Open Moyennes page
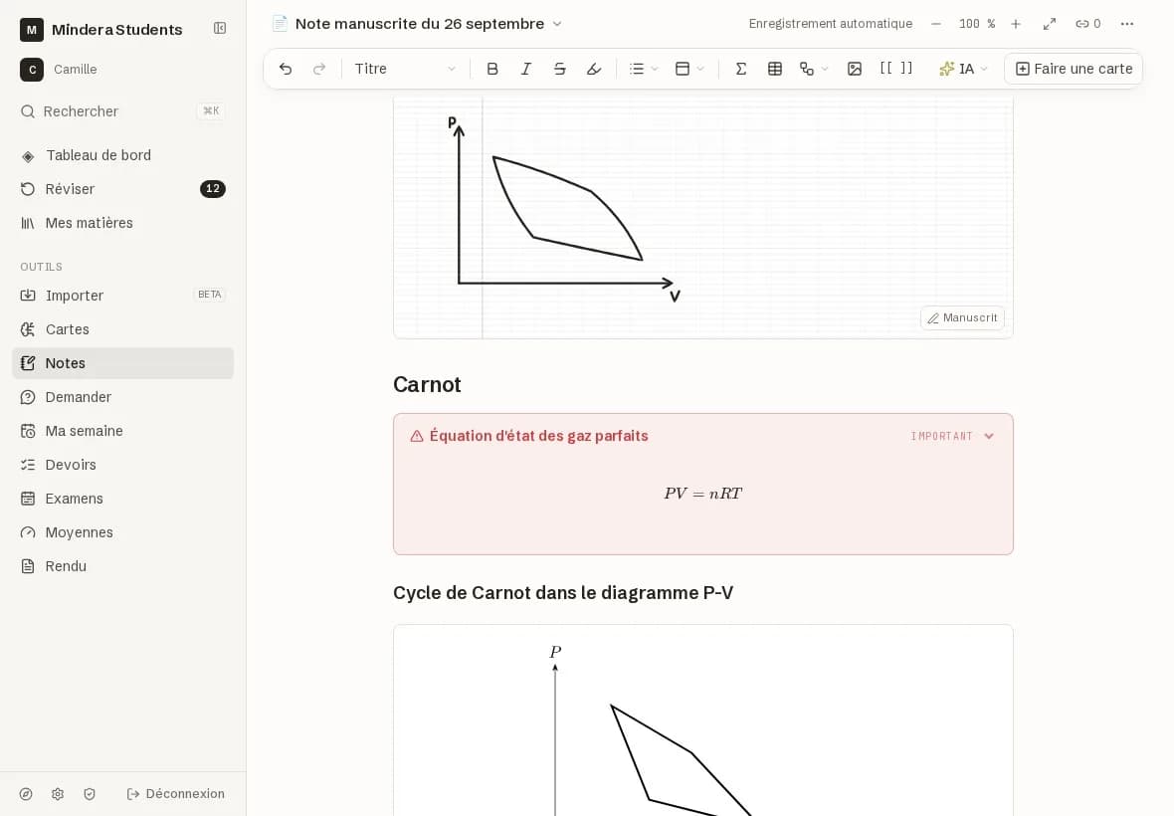 (122, 532)
